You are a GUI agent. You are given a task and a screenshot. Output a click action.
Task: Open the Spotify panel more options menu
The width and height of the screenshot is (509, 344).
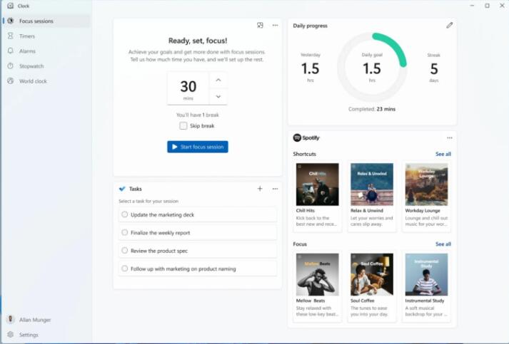point(449,138)
